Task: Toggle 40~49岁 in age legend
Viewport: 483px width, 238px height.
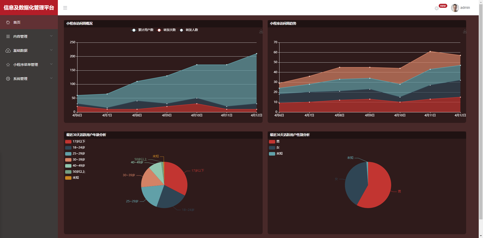Action: [75, 166]
